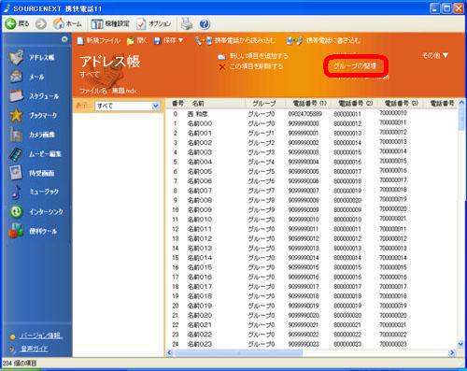This screenshot has width=467, height=371.
Task: Click バージョン情報 link
Action: [x=41, y=335]
